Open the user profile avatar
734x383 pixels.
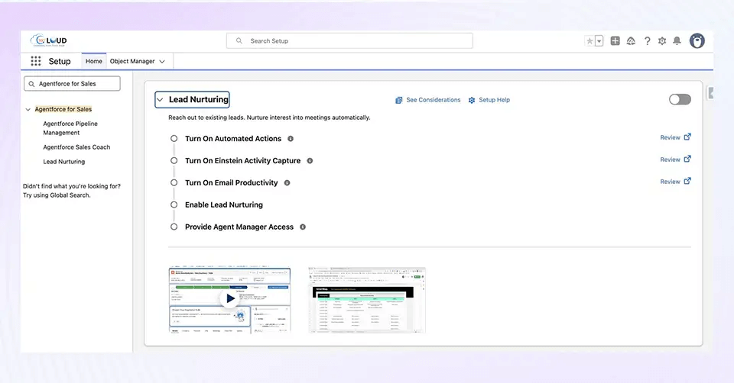click(697, 41)
